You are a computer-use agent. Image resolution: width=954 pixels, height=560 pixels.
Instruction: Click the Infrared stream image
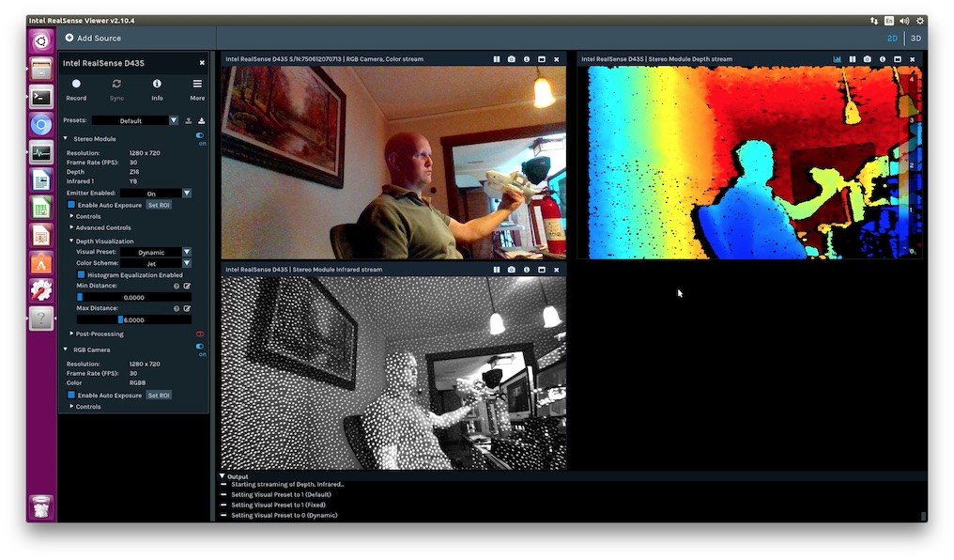click(393, 372)
